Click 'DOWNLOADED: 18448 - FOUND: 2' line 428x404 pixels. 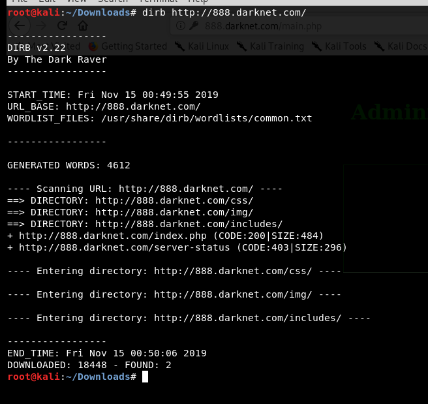pyautogui.click(x=89, y=365)
